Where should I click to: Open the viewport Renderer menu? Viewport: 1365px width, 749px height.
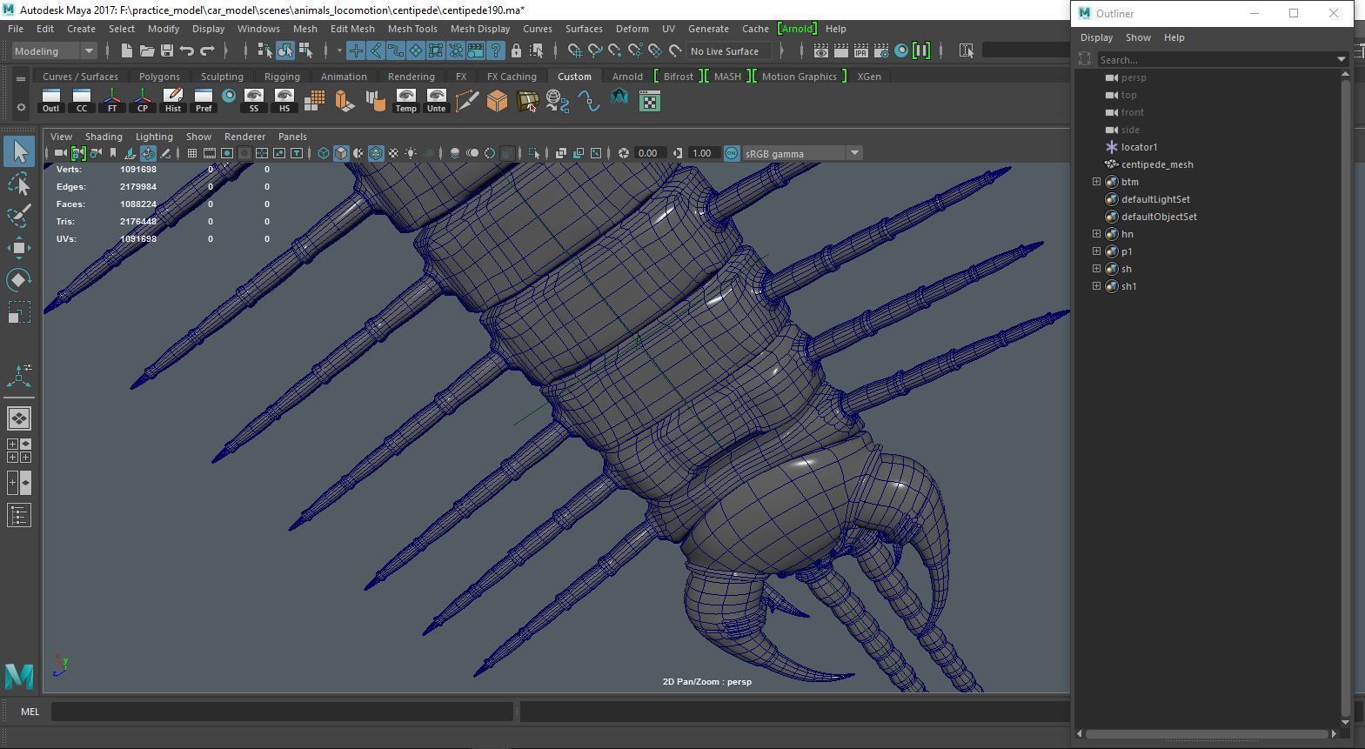[x=244, y=137]
